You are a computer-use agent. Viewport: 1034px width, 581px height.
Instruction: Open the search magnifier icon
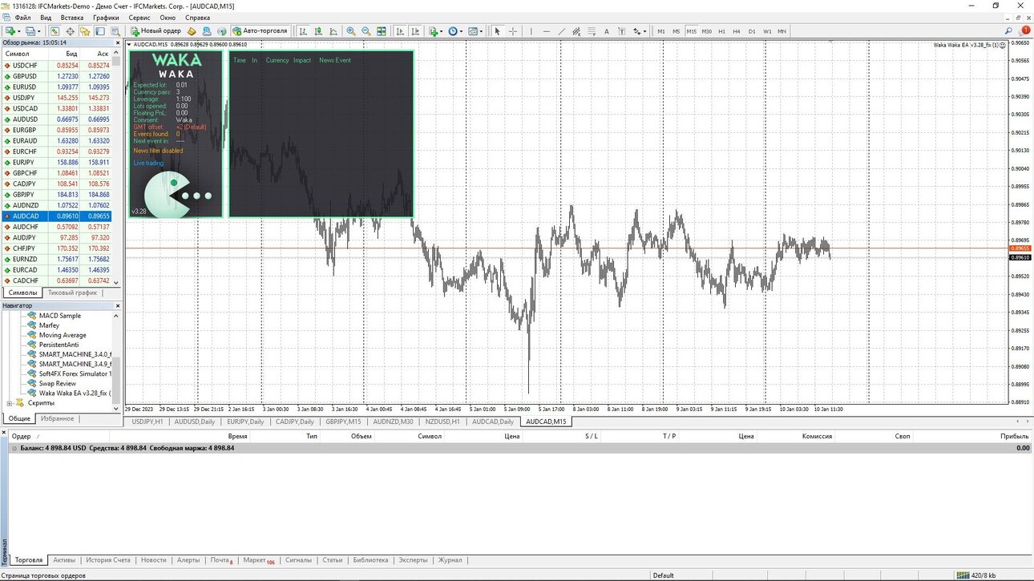point(1009,30)
